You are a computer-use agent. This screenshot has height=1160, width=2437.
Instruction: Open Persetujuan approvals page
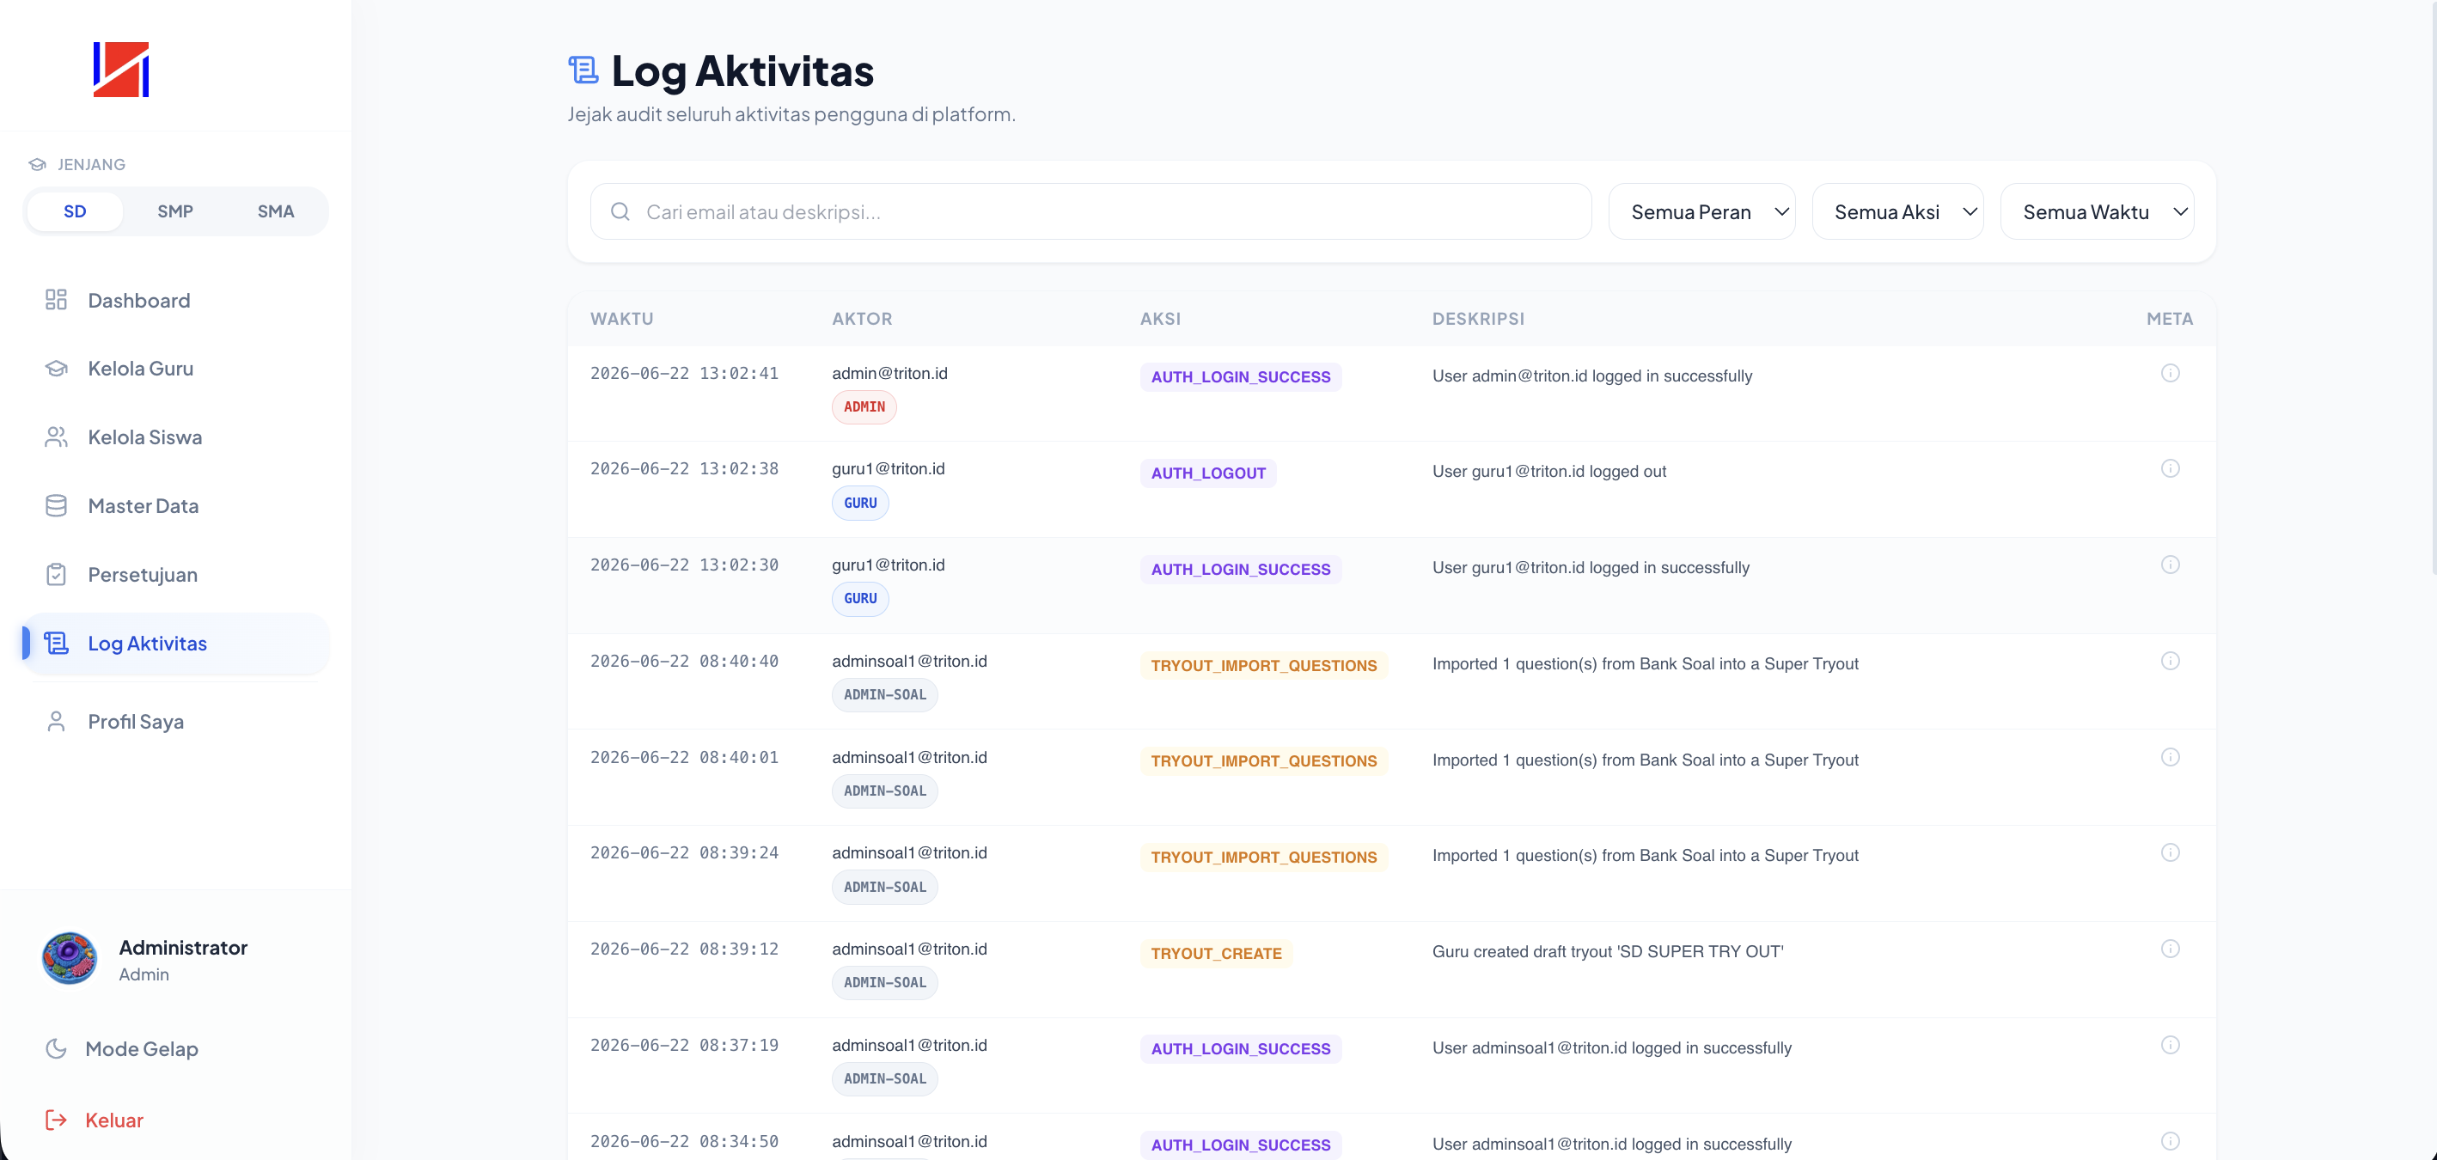tap(176, 574)
